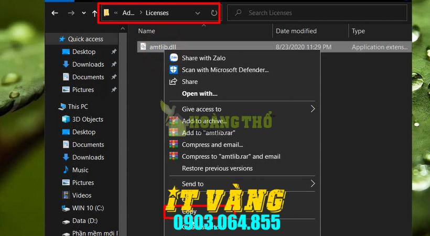430x236 pixels.
Task: Expand the address bar history dropdown
Action: pyautogui.click(x=198, y=13)
